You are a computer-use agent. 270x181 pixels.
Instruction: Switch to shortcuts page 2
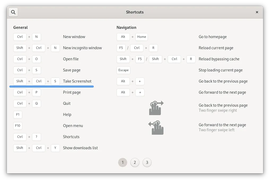[x=135, y=162]
